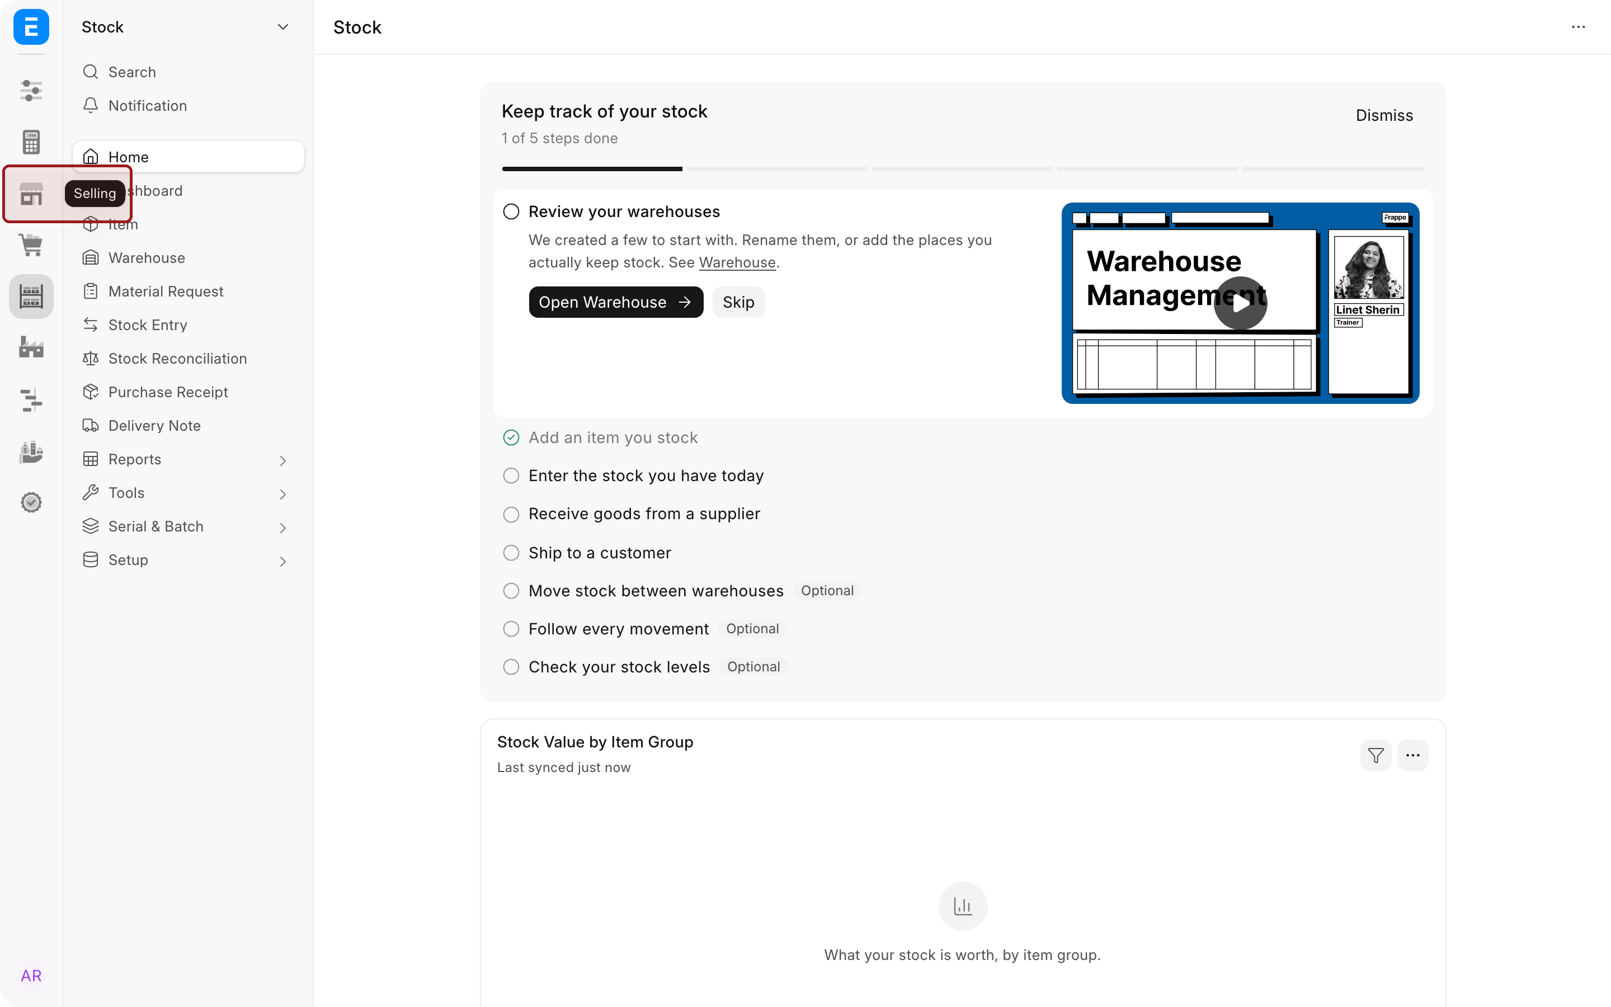Open Purchase Receipt in the sidebar

point(189,392)
